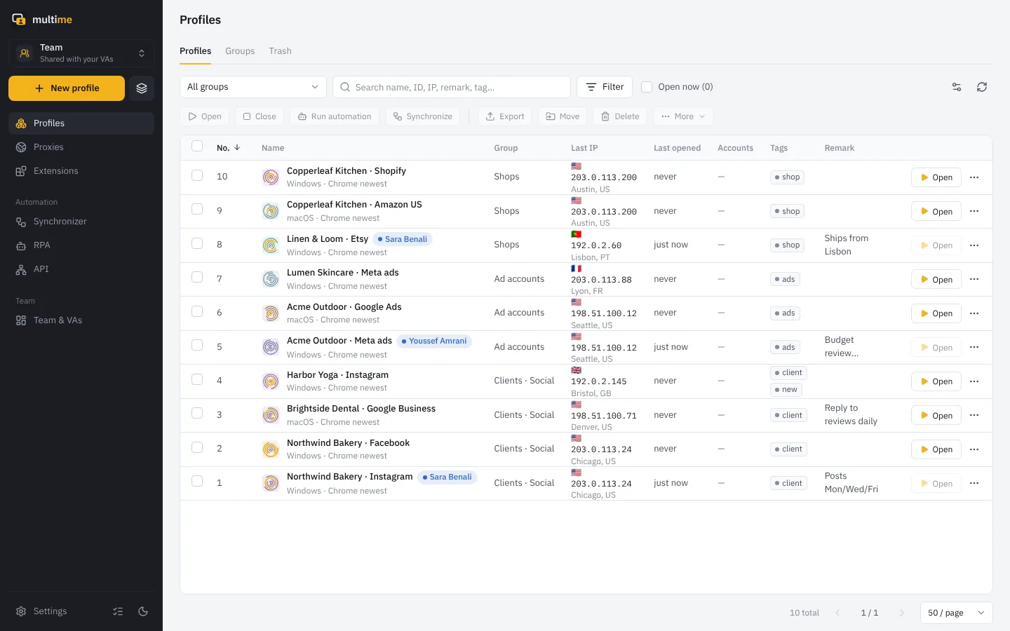Sort the table by the No. column arrow
1010x631 pixels.
point(237,148)
